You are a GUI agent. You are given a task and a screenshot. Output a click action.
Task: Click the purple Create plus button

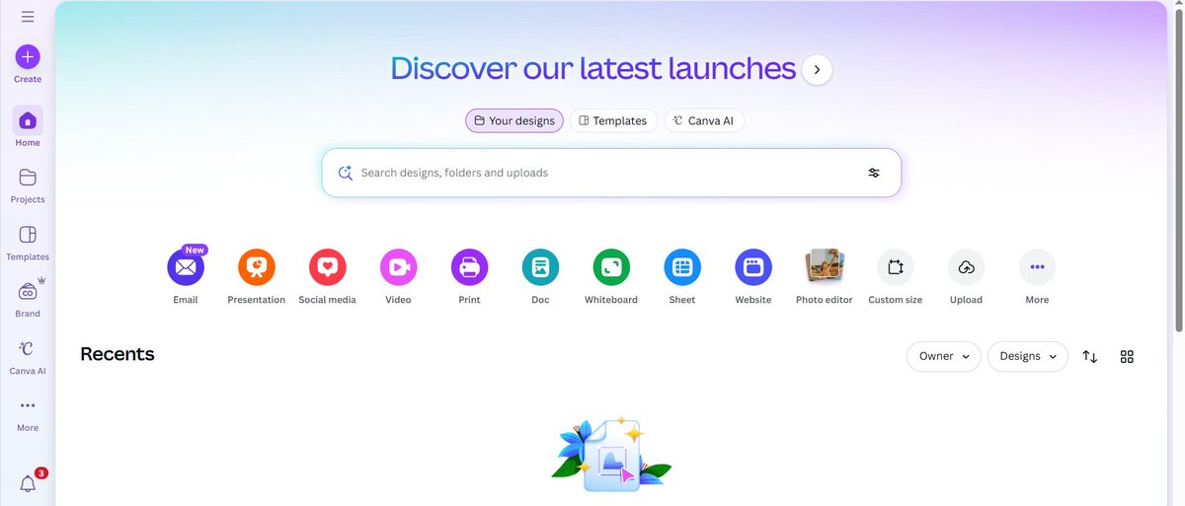28,57
